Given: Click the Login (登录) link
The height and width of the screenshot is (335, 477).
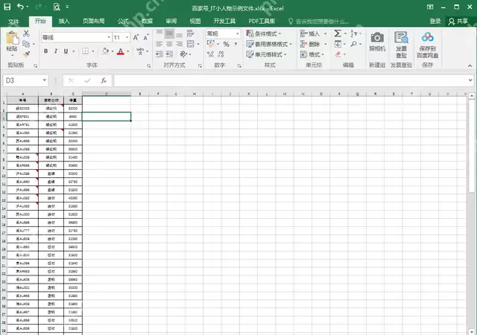Looking at the screenshot, I should (x=431, y=21).
